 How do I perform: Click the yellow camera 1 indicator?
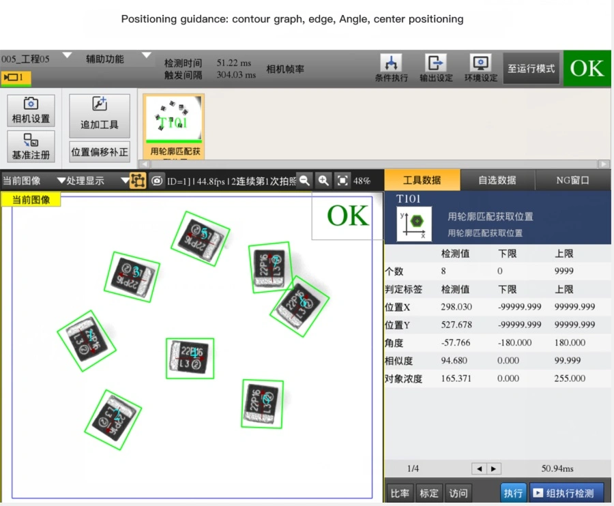(x=16, y=78)
